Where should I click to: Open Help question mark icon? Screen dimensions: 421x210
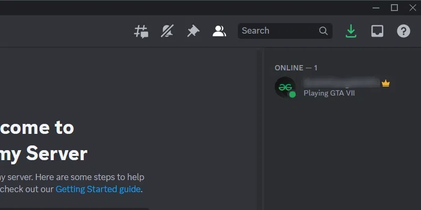[404, 31]
